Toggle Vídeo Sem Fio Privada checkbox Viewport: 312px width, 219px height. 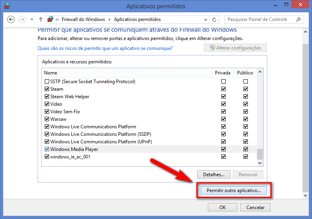[223, 112]
